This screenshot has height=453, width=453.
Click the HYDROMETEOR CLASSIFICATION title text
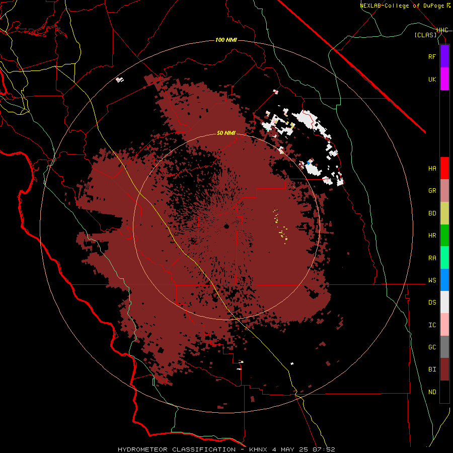pos(177,449)
